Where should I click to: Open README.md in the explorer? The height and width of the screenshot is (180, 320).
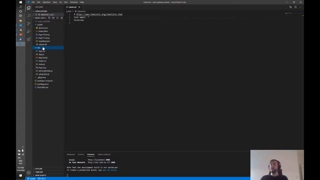pos(42,87)
